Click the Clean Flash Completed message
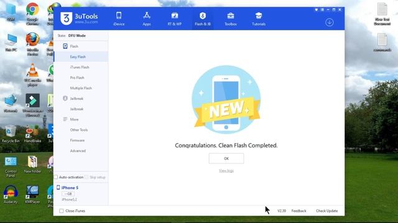 [226, 146]
